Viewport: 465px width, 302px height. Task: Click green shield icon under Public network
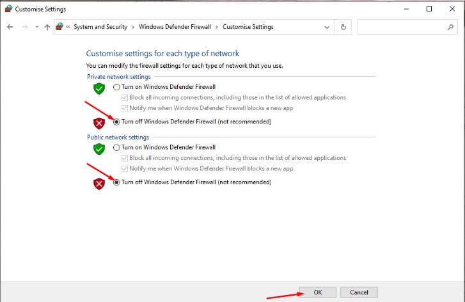coord(99,149)
